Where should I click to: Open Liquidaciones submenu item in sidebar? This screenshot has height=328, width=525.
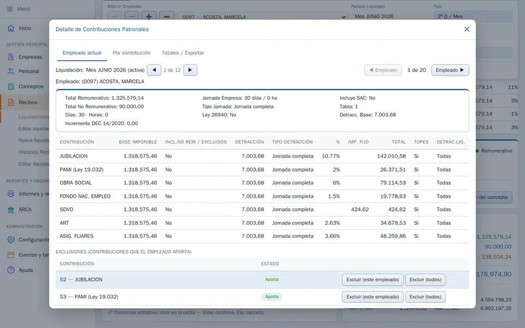click(x=33, y=117)
